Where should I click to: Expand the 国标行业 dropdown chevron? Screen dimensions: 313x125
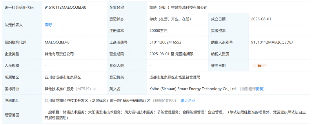pos(94,89)
